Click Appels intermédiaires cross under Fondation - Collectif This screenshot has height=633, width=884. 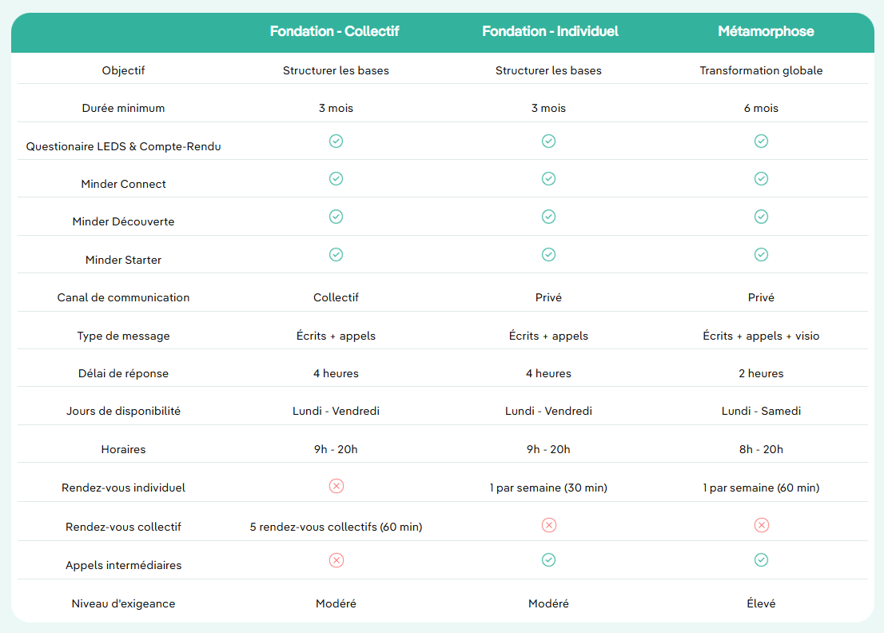336,560
